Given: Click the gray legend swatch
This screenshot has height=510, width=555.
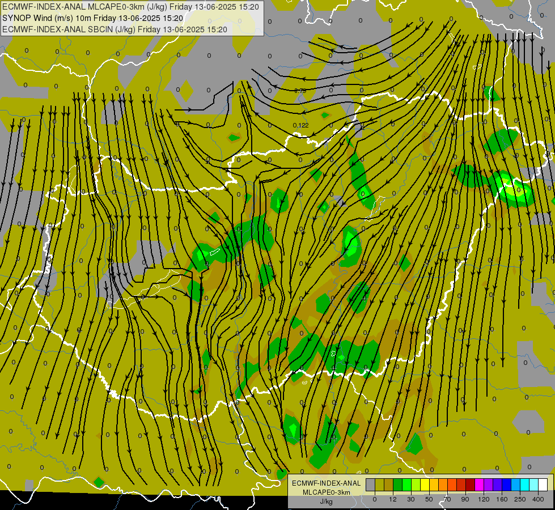Looking at the screenshot, I should click(x=371, y=485).
